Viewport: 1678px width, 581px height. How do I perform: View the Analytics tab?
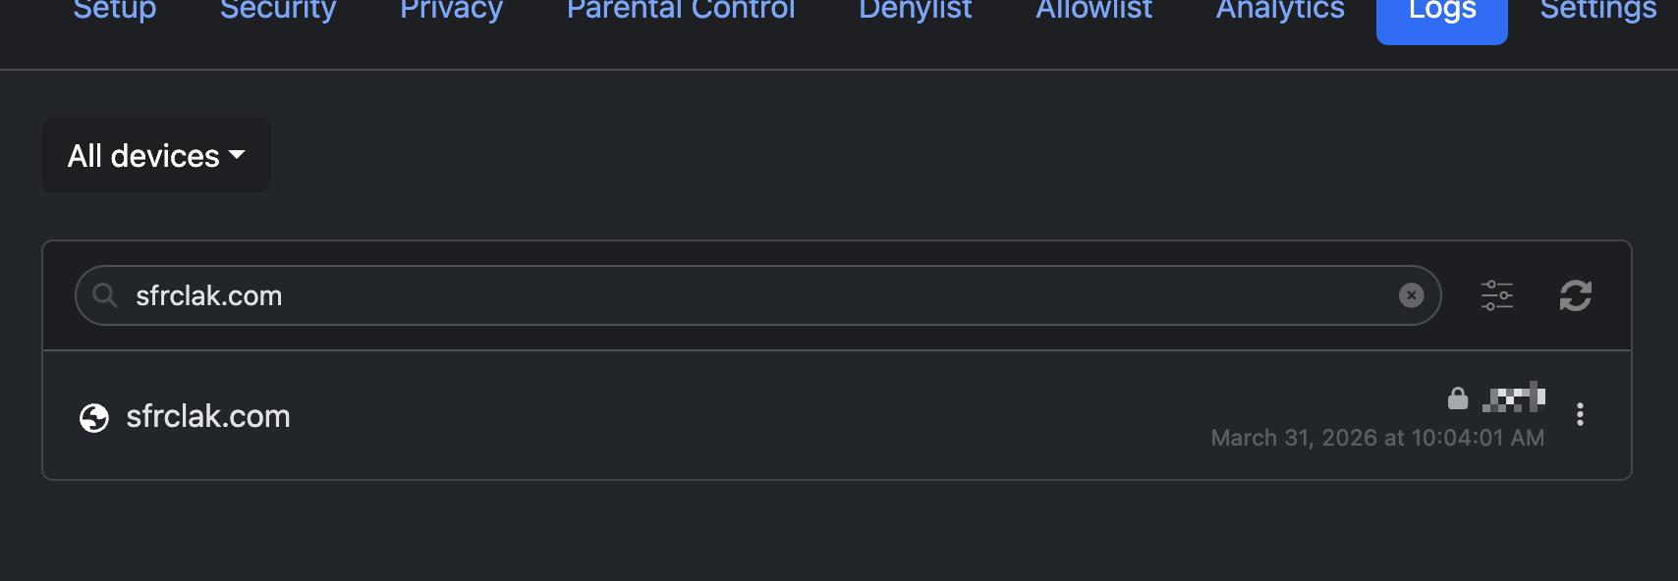click(1280, 12)
